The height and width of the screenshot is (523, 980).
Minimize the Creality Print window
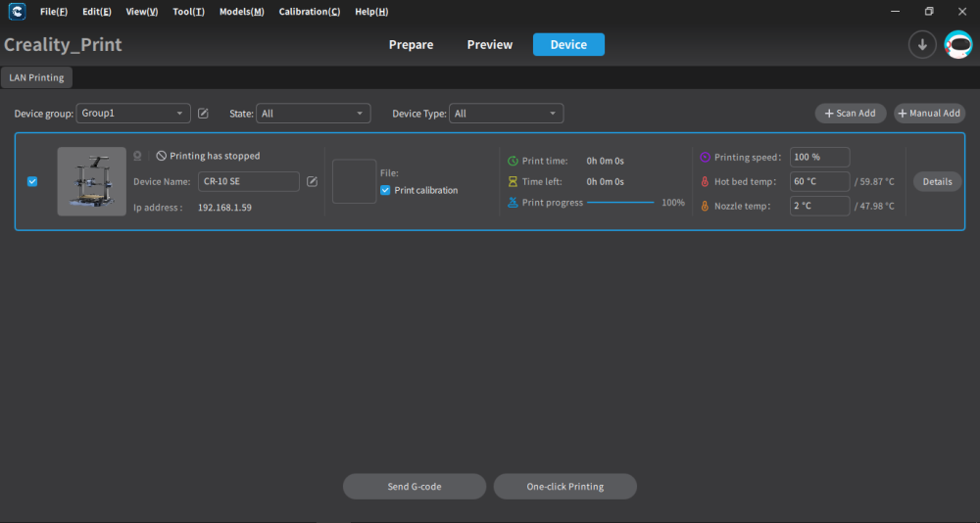click(x=895, y=11)
